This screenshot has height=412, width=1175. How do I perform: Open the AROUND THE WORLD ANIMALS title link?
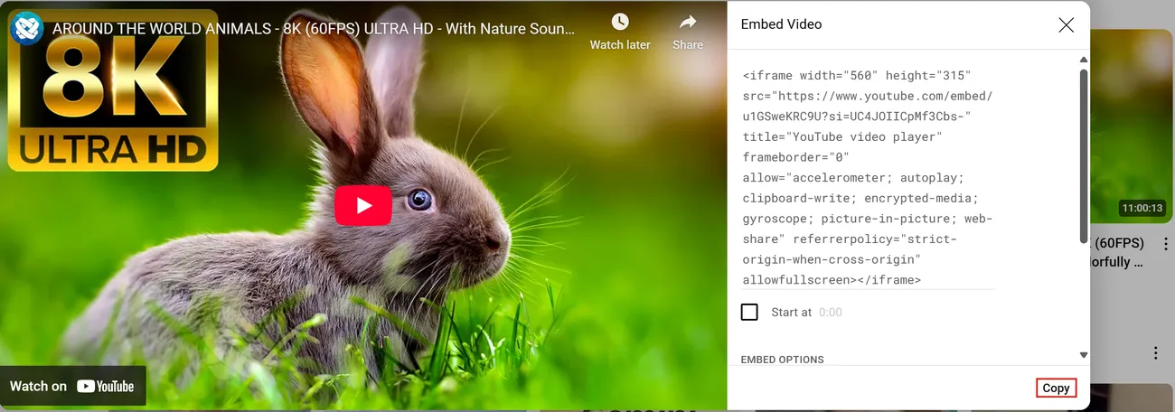(x=313, y=28)
